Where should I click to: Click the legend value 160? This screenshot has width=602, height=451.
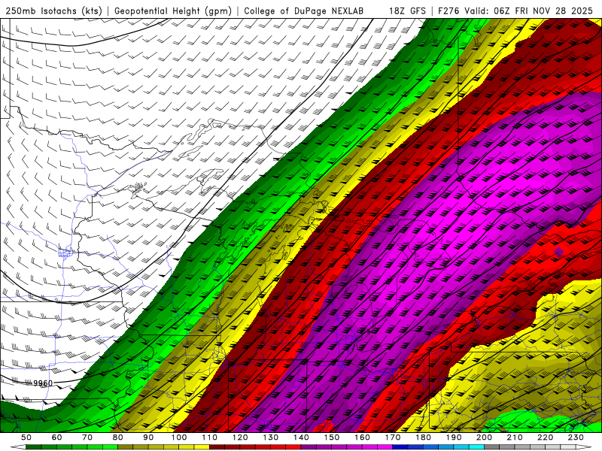(x=362, y=437)
